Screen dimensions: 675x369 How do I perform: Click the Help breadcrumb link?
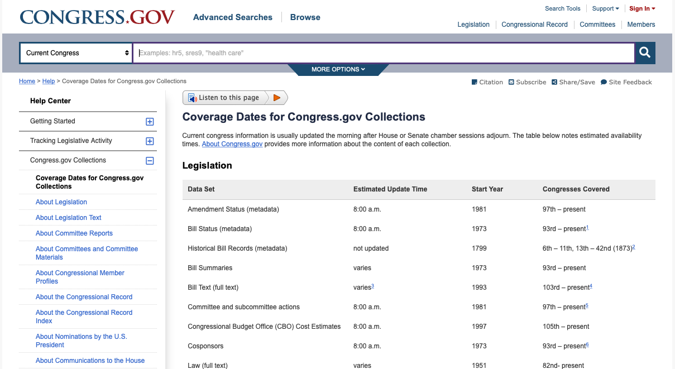tap(49, 81)
